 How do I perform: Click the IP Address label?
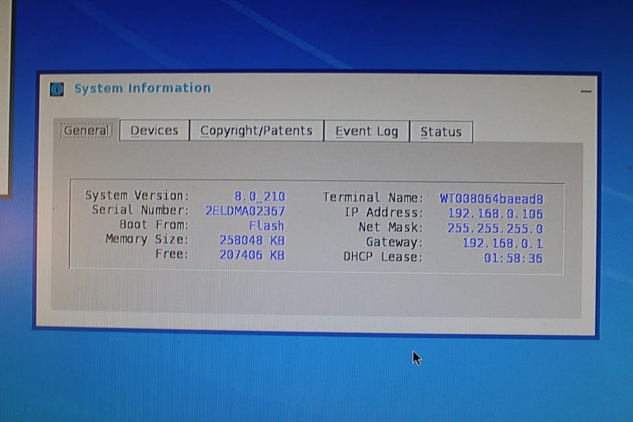tap(383, 212)
